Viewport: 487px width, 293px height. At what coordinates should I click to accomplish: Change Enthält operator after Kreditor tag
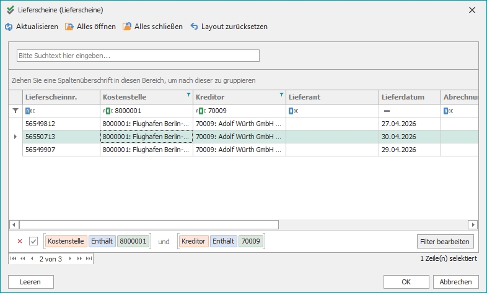223,241
